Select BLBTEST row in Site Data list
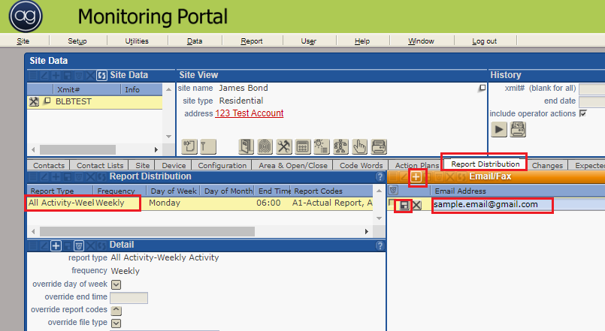605x331 pixels. point(74,102)
